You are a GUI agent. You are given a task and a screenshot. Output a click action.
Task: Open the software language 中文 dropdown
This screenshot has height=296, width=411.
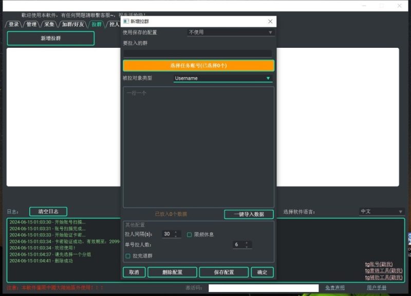(x=381, y=210)
